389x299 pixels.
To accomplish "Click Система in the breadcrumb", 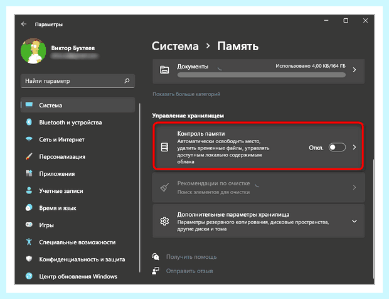I will coord(175,46).
